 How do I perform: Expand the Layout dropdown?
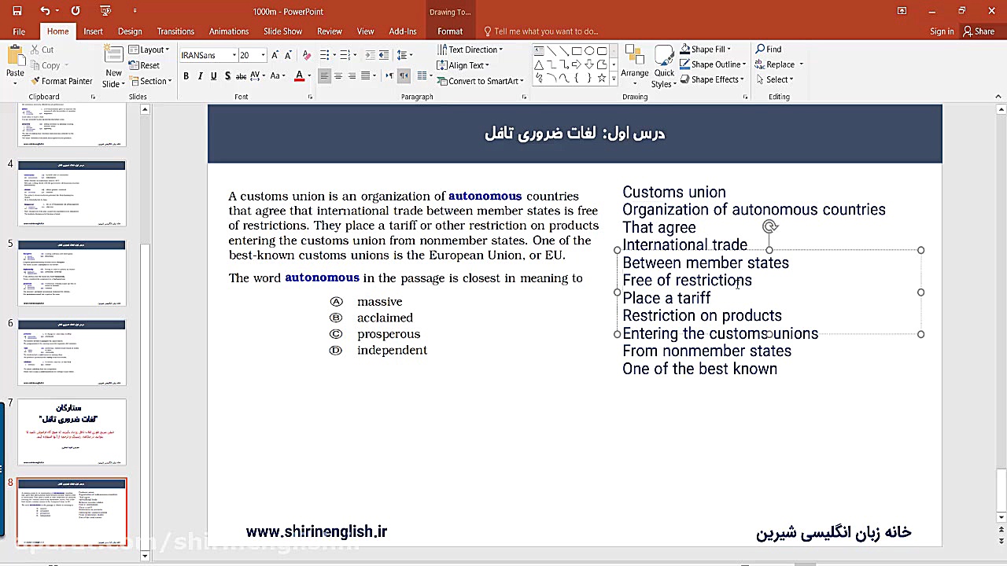(149, 50)
